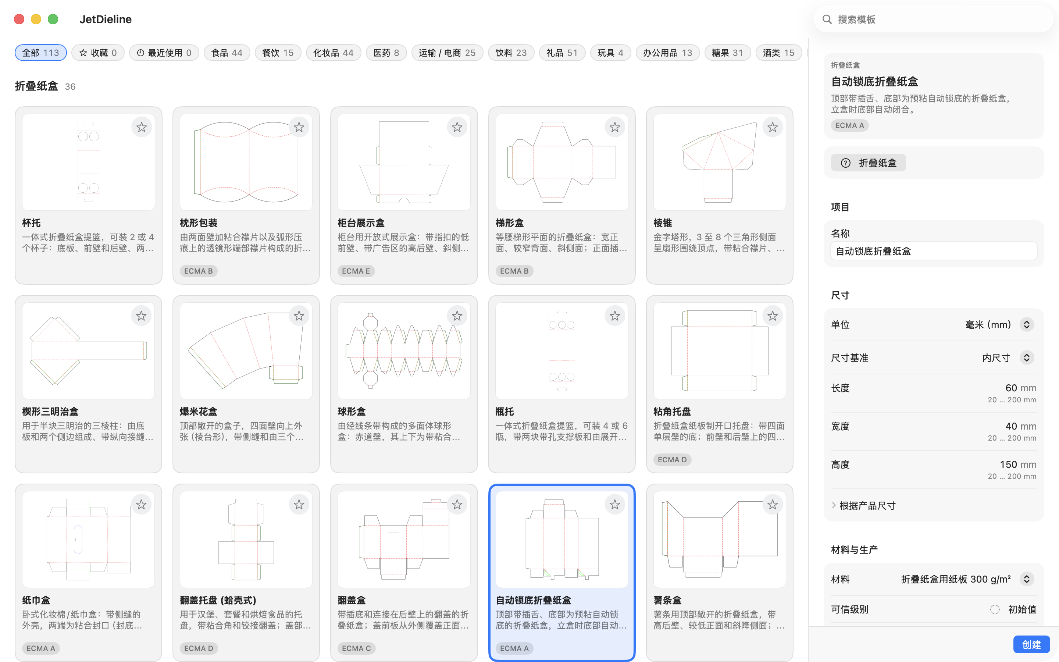Star the 纸巾盒 template

click(x=141, y=505)
